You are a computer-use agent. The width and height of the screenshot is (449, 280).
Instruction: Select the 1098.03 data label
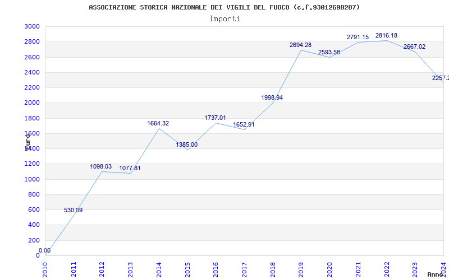pos(101,166)
